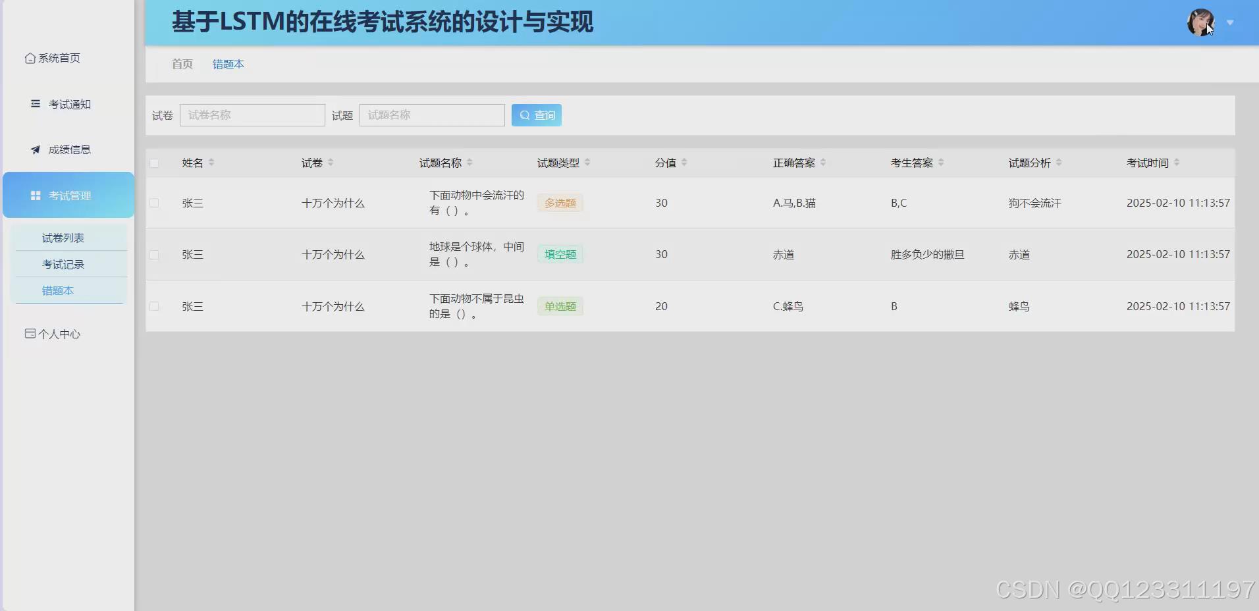
Task: Select the 成绩信息 paper-plane icon
Action: 35,149
